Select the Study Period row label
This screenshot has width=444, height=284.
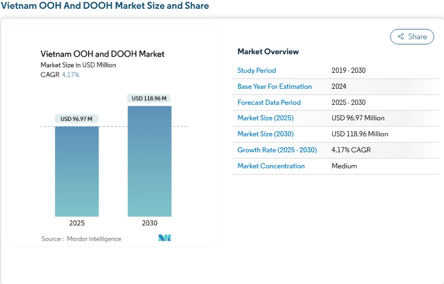pyautogui.click(x=257, y=71)
